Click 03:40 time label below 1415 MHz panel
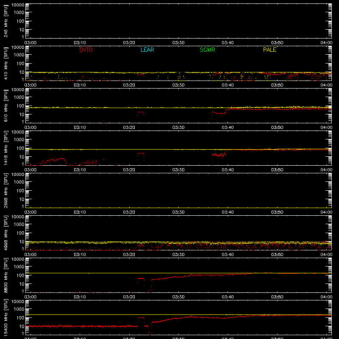Viewport: 339px width, 339px height. coord(228,170)
